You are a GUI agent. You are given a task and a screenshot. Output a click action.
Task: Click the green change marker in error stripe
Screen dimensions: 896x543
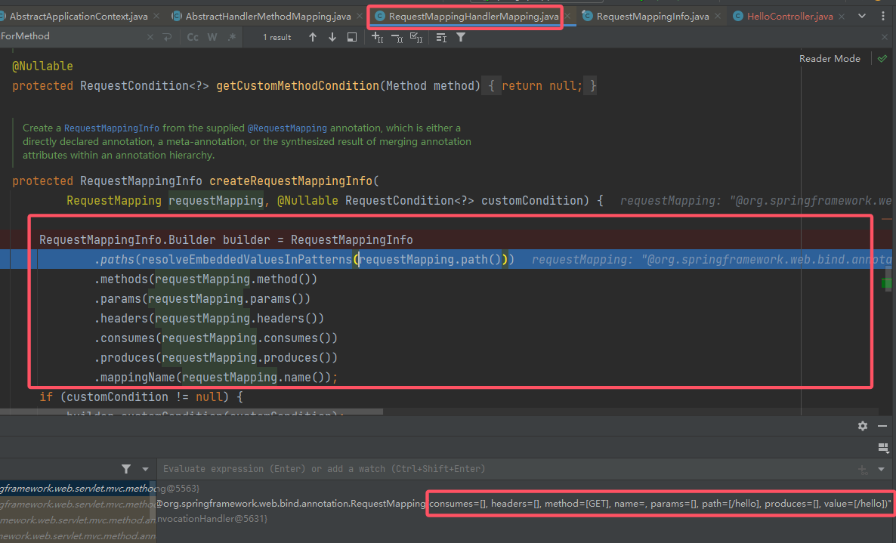[886, 282]
